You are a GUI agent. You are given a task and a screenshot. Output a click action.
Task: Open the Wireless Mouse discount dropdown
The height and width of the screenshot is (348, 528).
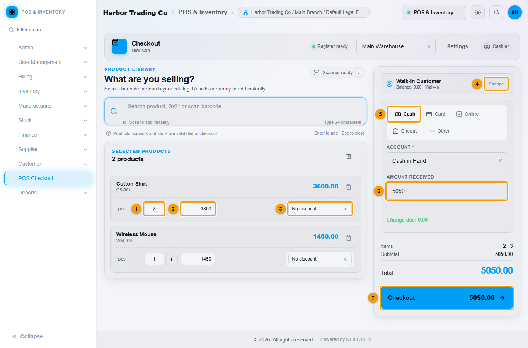320,259
